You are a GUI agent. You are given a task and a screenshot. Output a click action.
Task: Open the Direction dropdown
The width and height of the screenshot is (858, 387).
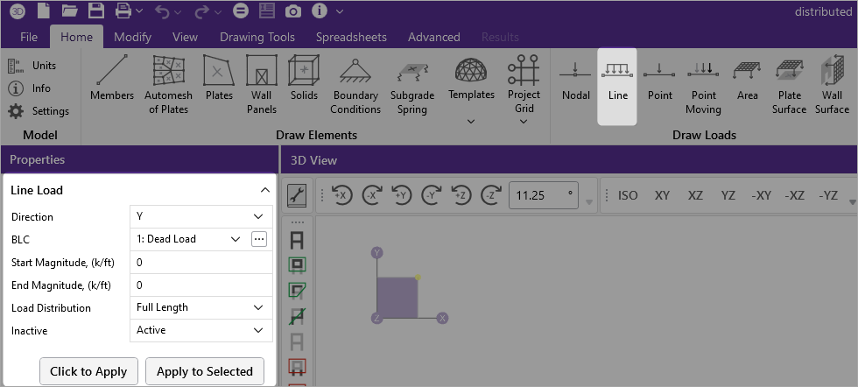(x=201, y=216)
